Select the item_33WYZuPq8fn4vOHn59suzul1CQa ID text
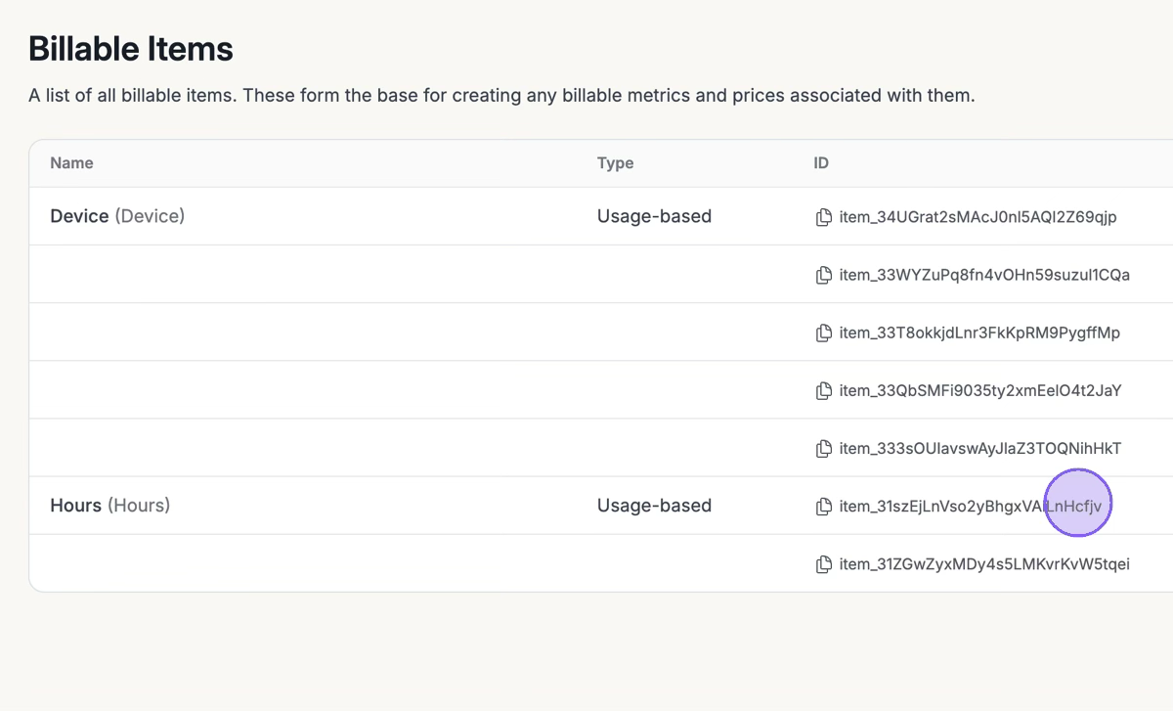Image resolution: width=1173 pixels, height=711 pixels. [x=984, y=275]
